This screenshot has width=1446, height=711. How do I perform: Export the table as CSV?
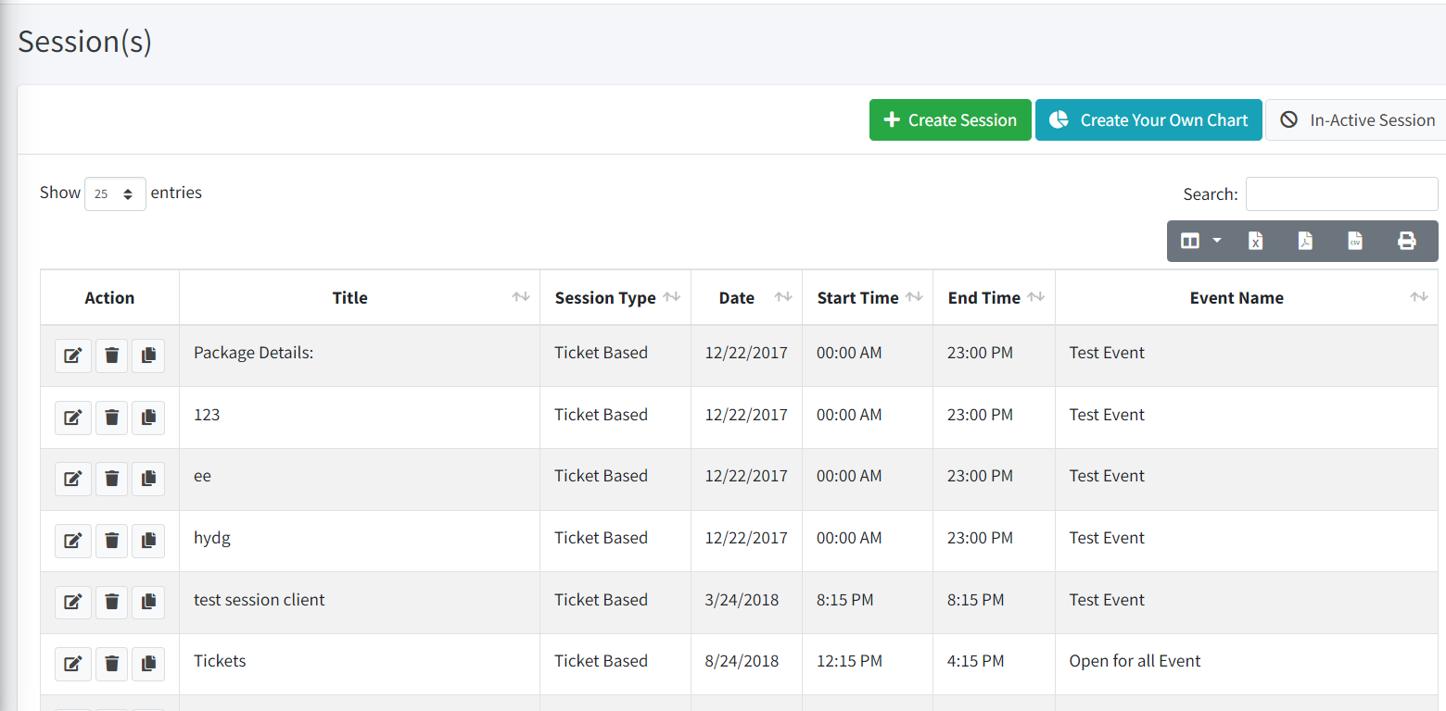(x=1355, y=241)
